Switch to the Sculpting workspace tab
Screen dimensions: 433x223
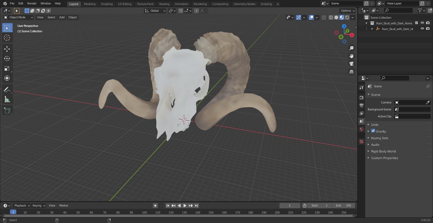pyautogui.click(x=107, y=4)
